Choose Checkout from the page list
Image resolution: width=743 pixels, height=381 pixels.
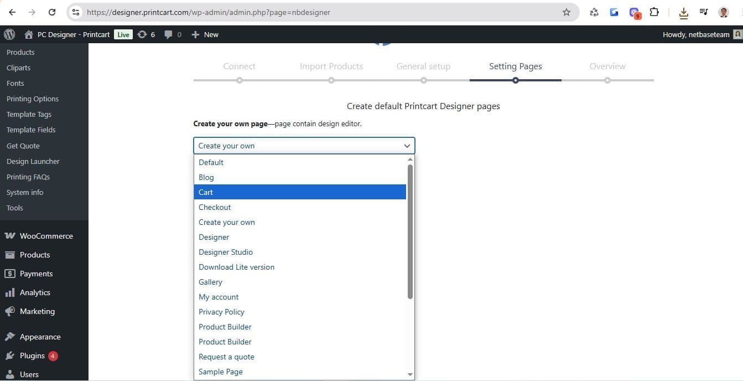point(300,207)
